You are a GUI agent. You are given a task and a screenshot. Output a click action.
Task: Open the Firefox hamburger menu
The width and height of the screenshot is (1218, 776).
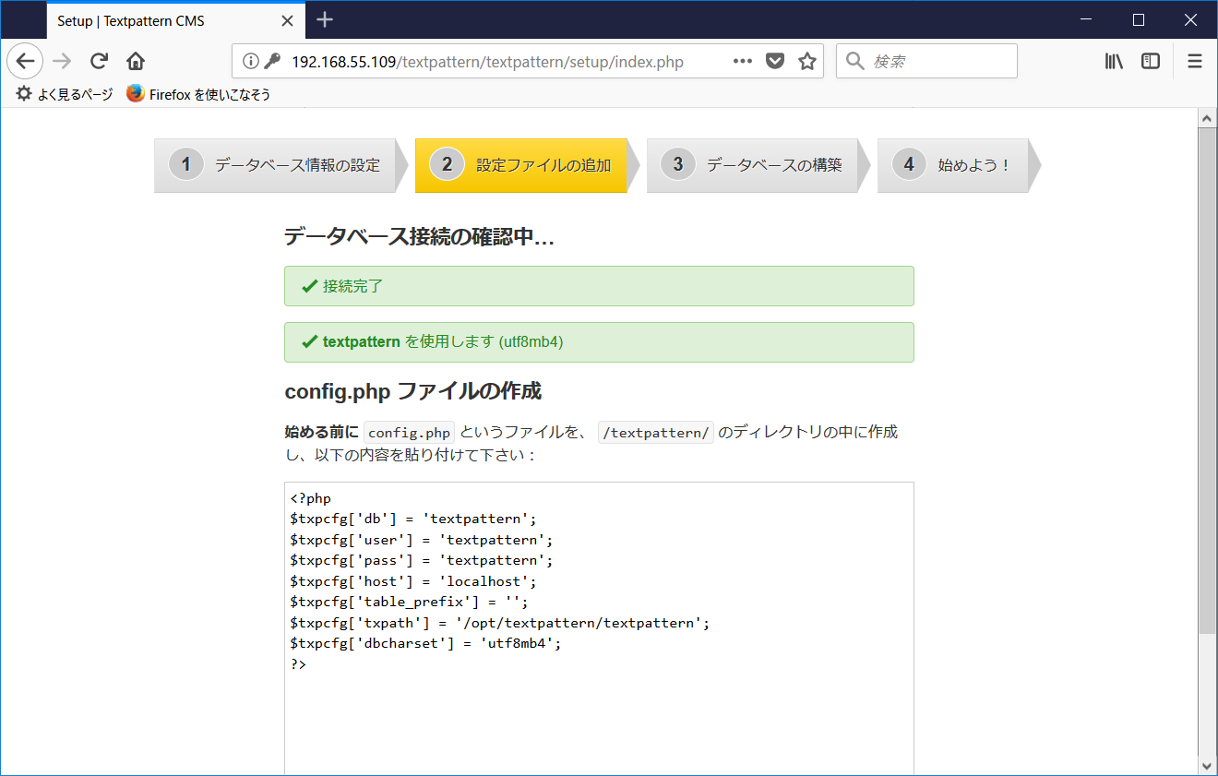pyautogui.click(x=1194, y=61)
